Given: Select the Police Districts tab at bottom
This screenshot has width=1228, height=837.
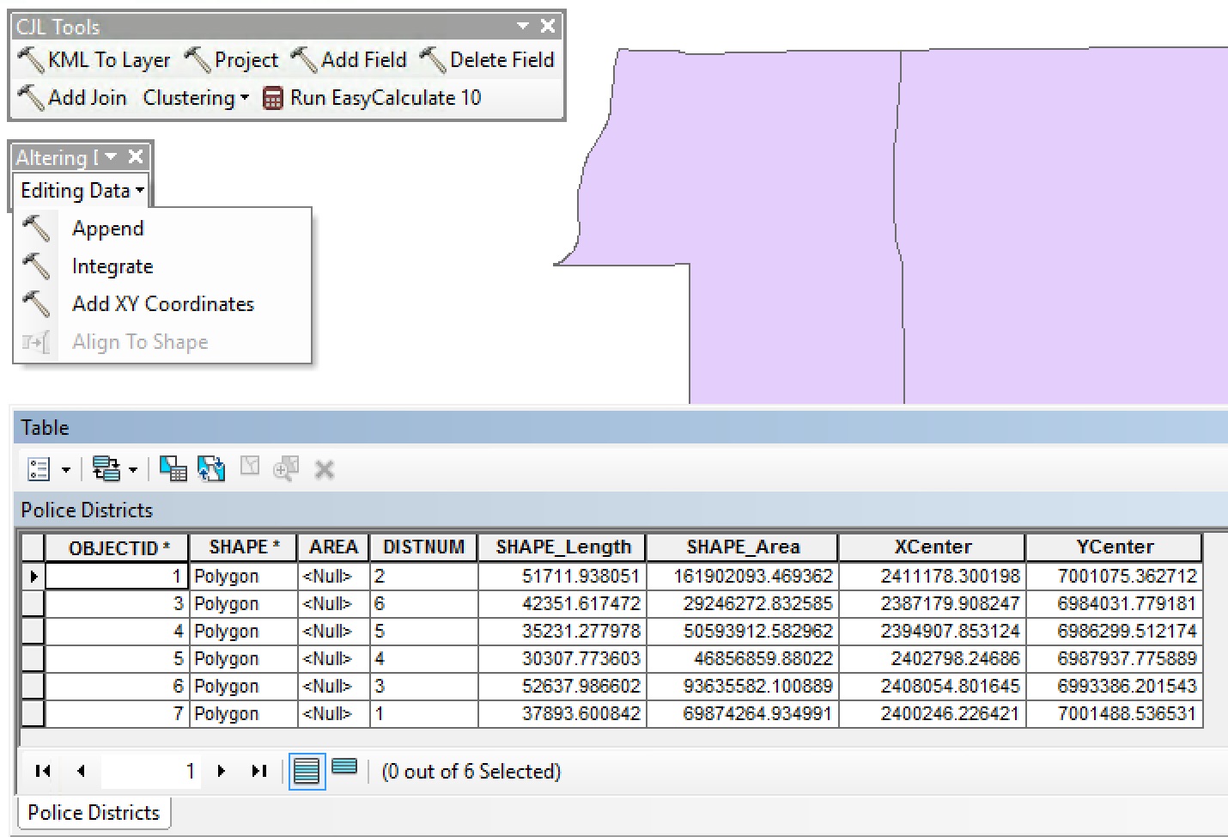Looking at the screenshot, I should [x=94, y=813].
